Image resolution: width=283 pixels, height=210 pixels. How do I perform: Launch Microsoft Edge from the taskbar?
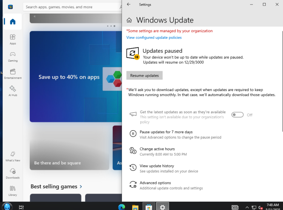point(122,207)
